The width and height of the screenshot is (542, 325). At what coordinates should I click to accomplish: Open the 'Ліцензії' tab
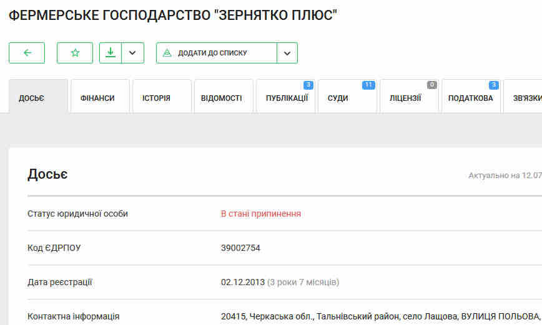pyautogui.click(x=405, y=98)
